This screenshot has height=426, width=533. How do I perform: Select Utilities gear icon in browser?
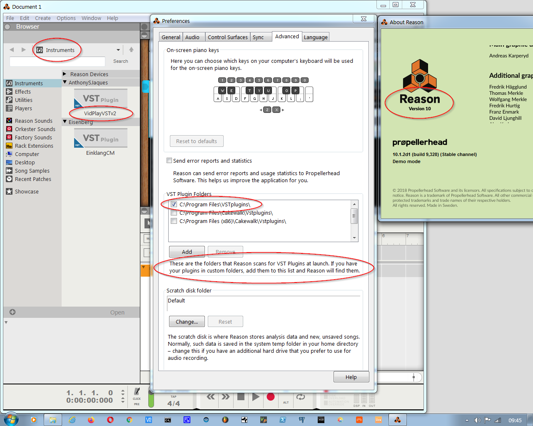(9, 100)
